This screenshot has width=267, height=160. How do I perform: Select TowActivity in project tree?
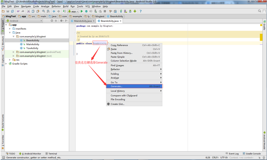pos(32,48)
